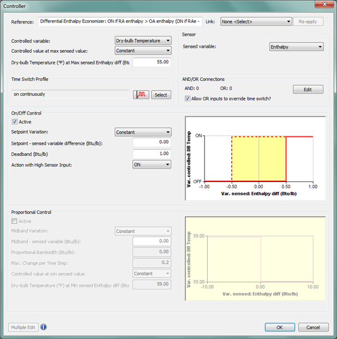This screenshot has height=339, width=337.
Task: Open the Sensed variable Enthalpy dropdown
Action: pos(296,47)
